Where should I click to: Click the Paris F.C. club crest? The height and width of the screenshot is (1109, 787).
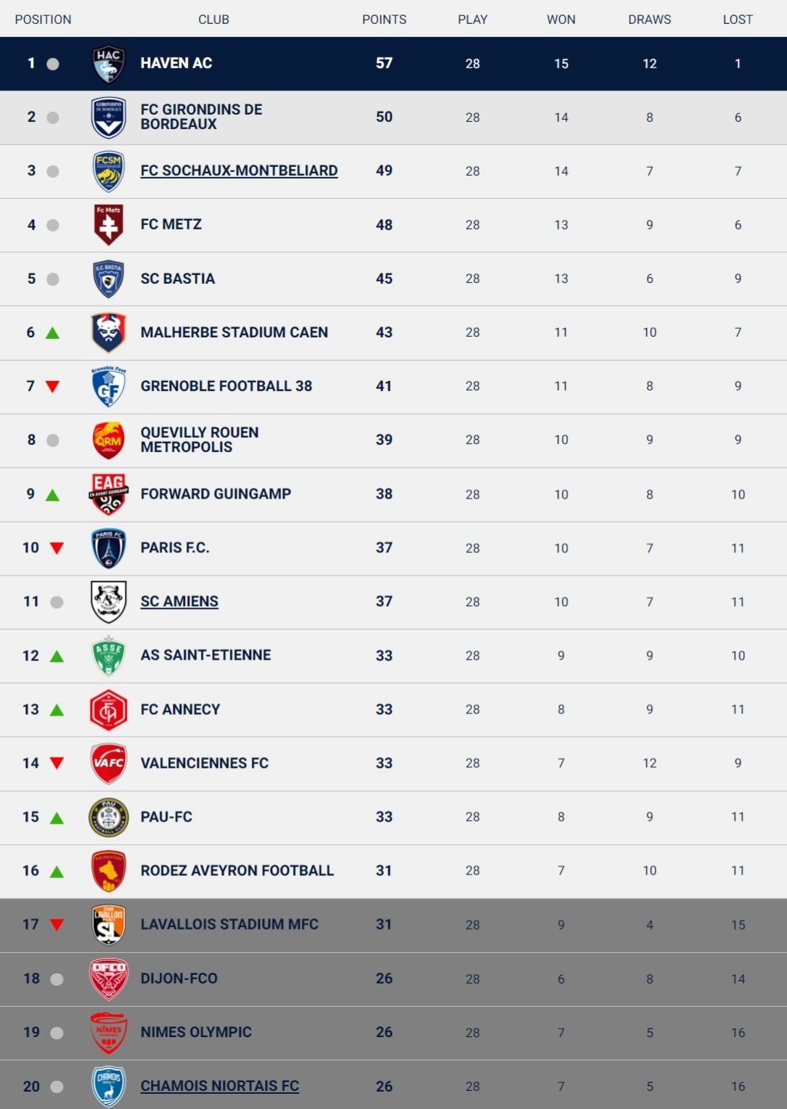[x=108, y=548]
